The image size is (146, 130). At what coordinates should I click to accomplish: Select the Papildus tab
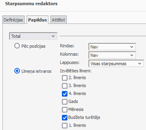37,20
